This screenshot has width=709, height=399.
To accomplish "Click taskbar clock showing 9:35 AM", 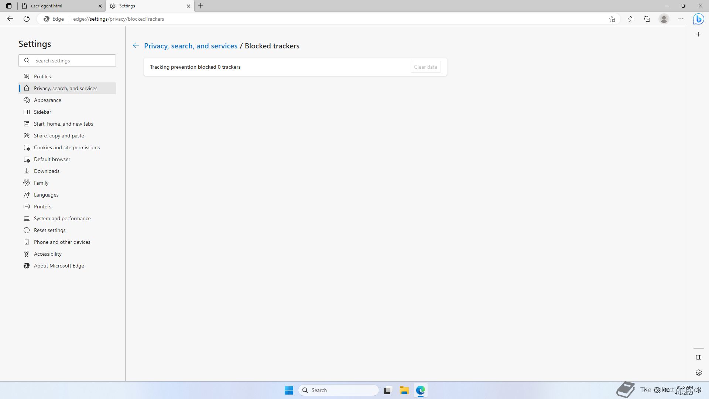I will (x=684, y=390).
